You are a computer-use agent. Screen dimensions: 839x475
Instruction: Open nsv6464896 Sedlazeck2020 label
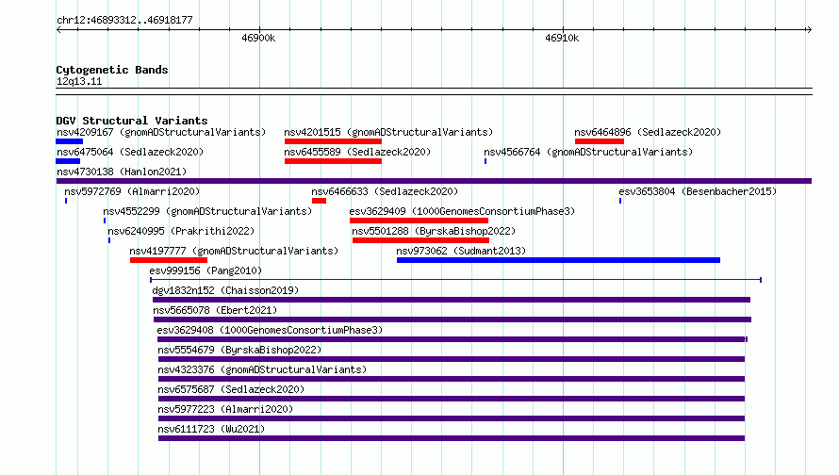[x=648, y=132]
